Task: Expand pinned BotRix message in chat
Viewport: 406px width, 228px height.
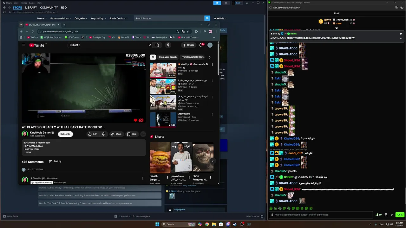Action: pyautogui.click(x=401, y=39)
